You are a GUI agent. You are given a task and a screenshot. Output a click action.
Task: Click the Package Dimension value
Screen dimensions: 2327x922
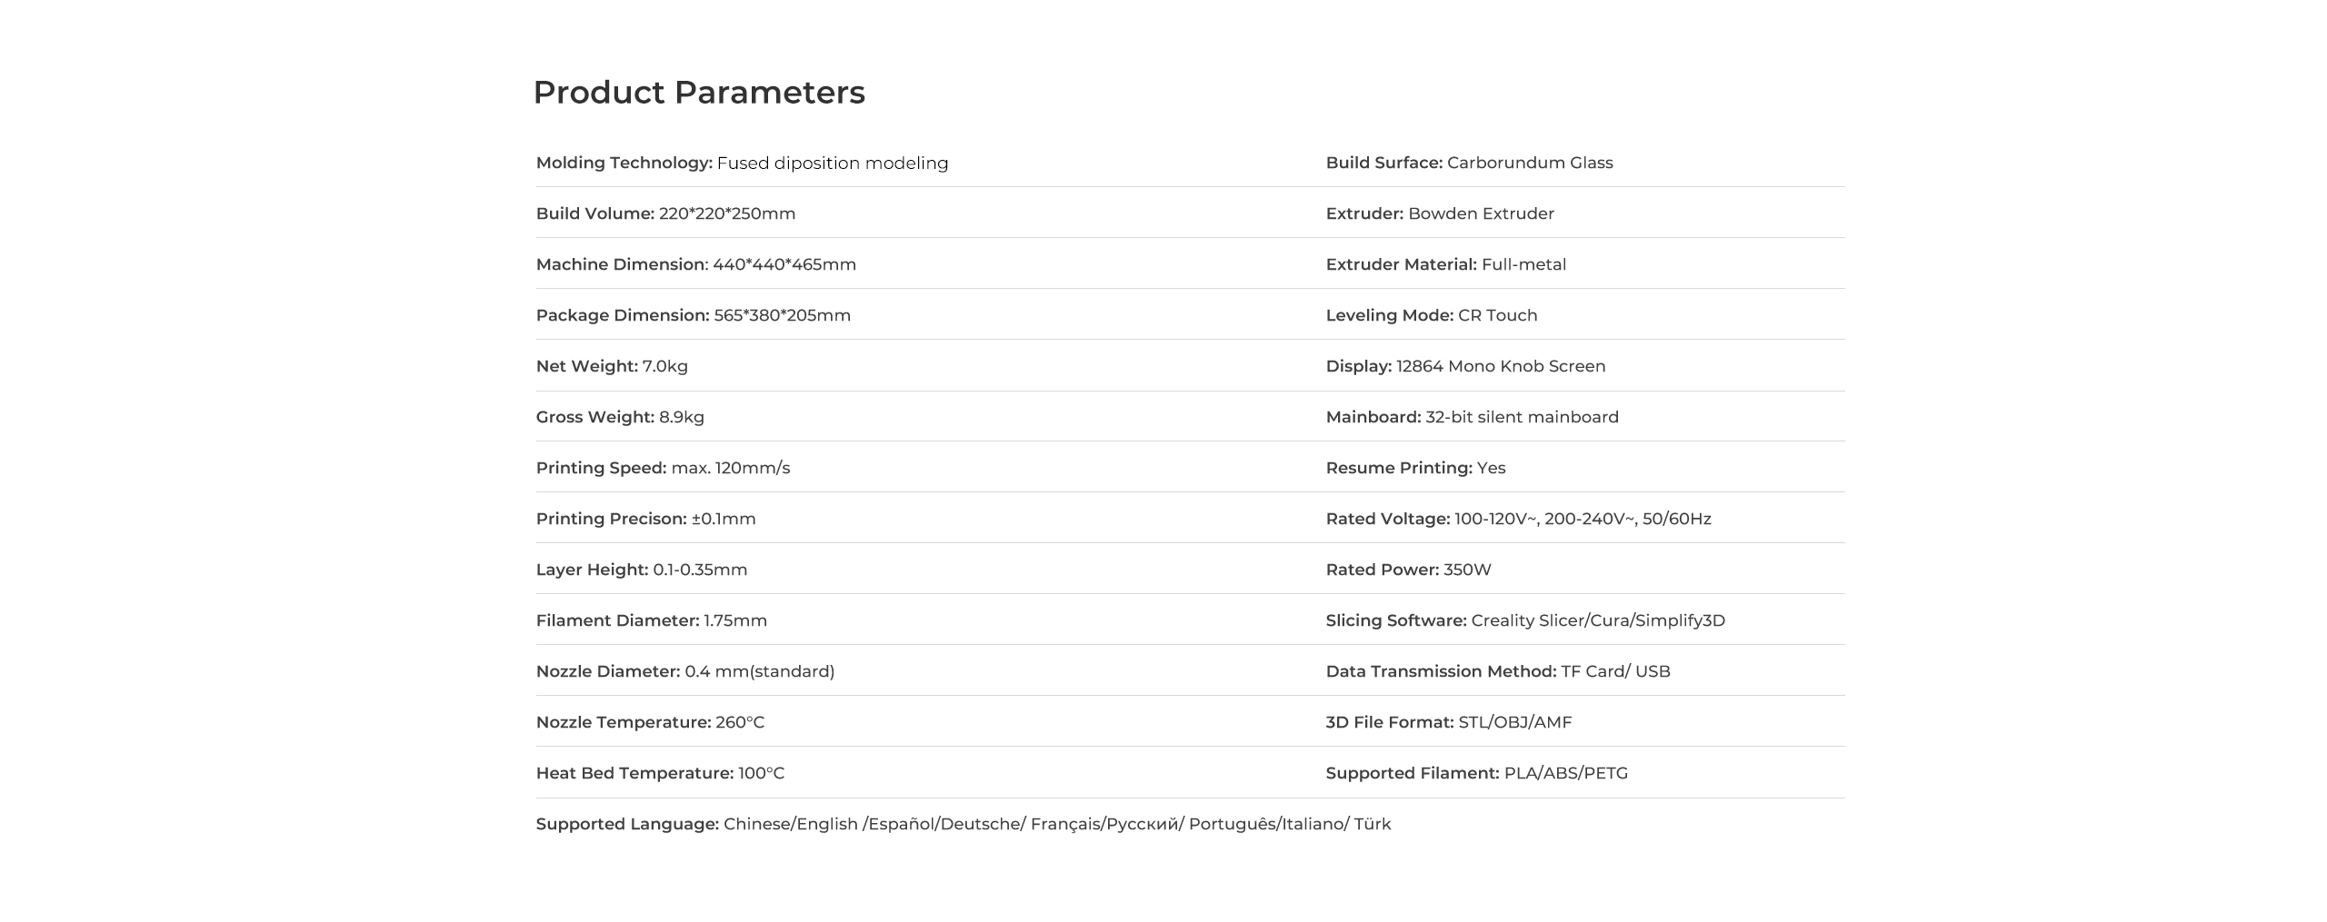click(x=782, y=316)
